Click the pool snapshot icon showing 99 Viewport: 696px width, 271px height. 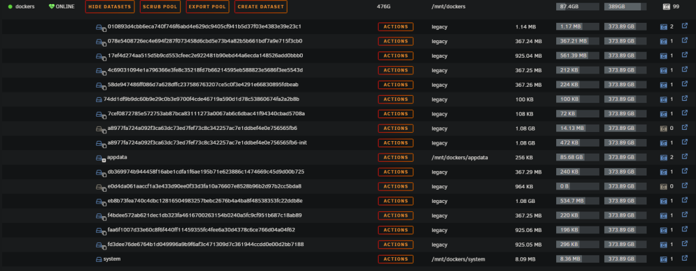click(x=666, y=7)
